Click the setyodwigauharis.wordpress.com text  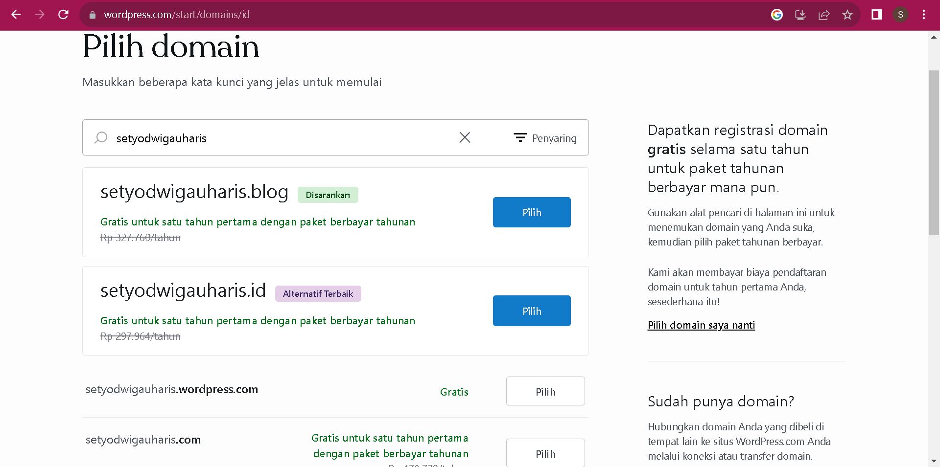click(172, 389)
